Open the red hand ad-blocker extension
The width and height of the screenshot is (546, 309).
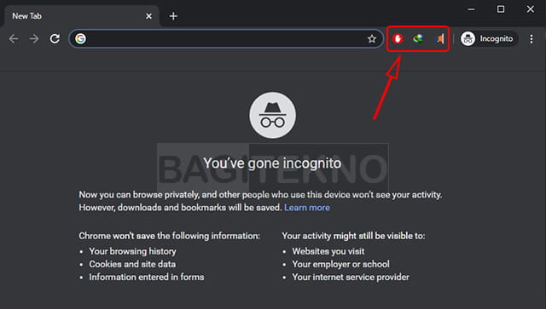point(398,38)
